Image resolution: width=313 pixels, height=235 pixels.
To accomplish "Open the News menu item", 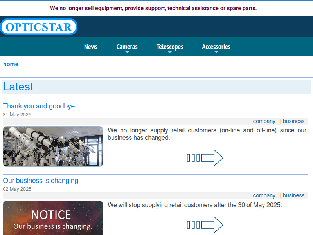I will click(91, 47).
